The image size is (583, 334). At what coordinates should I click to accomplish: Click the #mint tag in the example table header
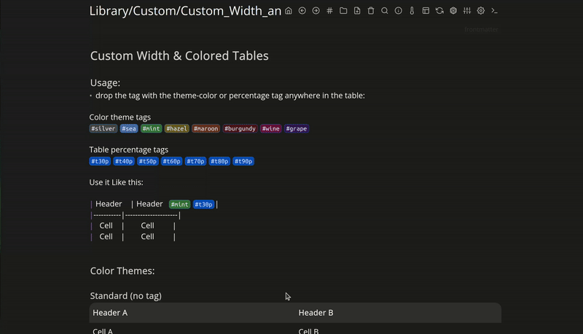179,205
